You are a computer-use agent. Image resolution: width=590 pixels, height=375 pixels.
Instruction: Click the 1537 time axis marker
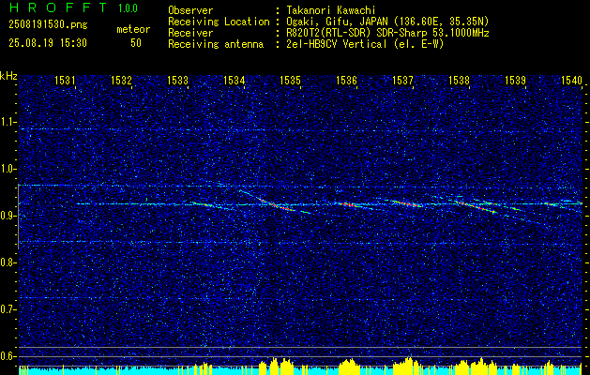pyautogui.click(x=403, y=80)
